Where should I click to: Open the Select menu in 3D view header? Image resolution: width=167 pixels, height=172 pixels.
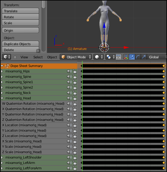pyautogui.click(x=38, y=57)
